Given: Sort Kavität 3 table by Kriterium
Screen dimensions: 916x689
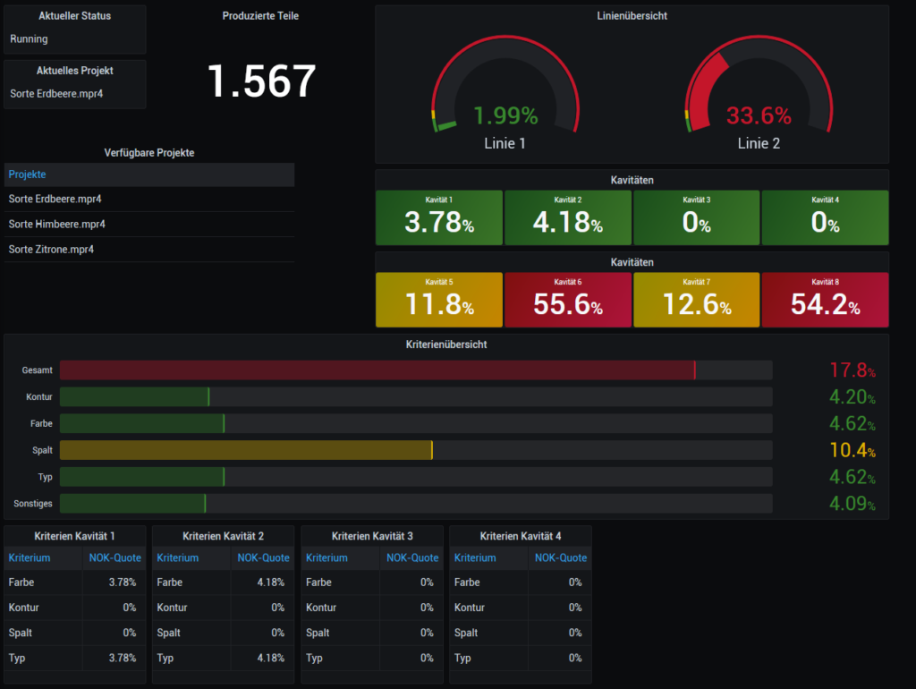Looking at the screenshot, I should (x=327, y=558).
